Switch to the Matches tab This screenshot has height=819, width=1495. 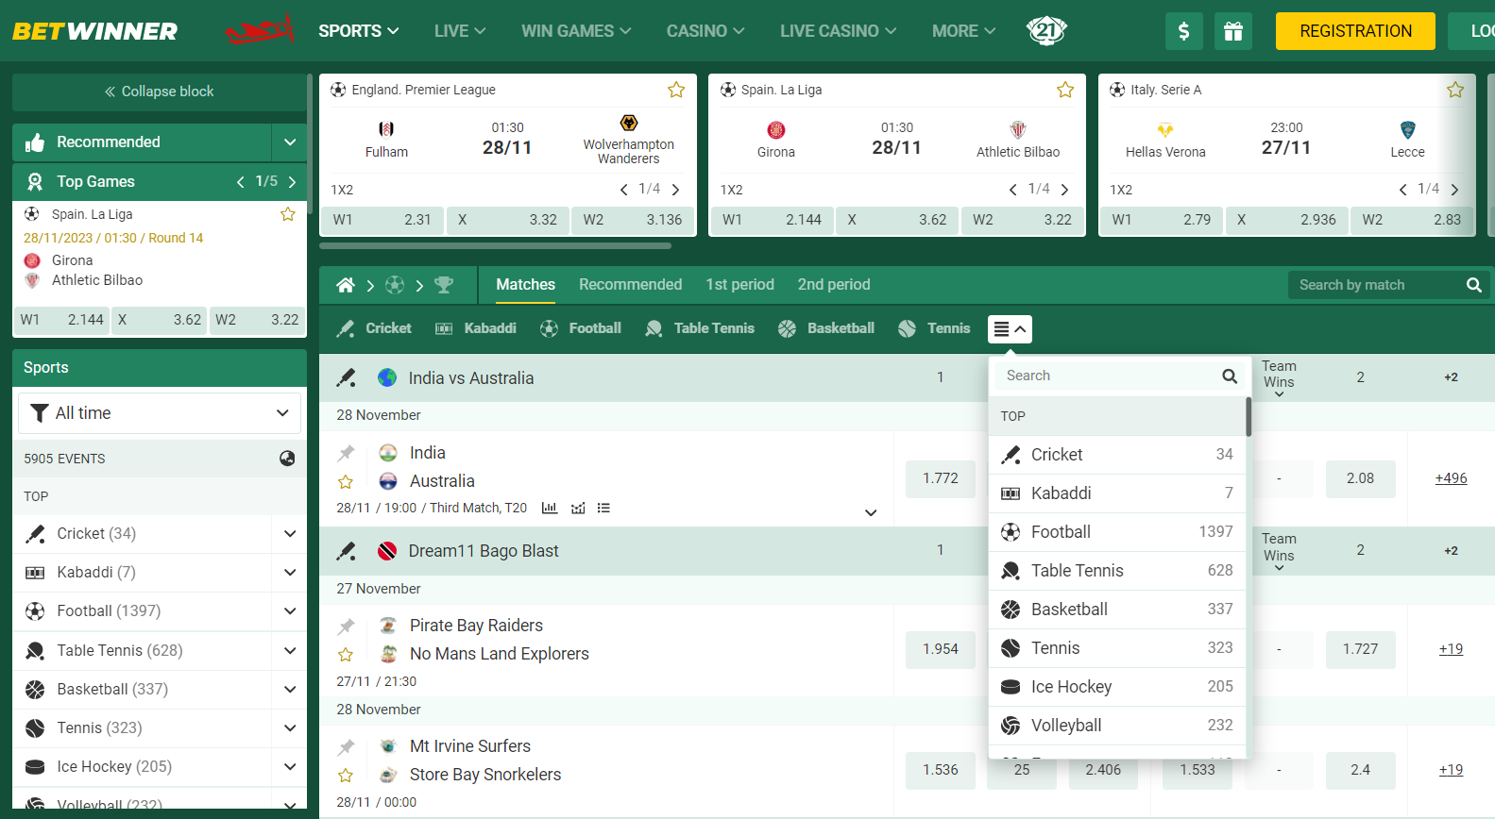tap(526, 285)
